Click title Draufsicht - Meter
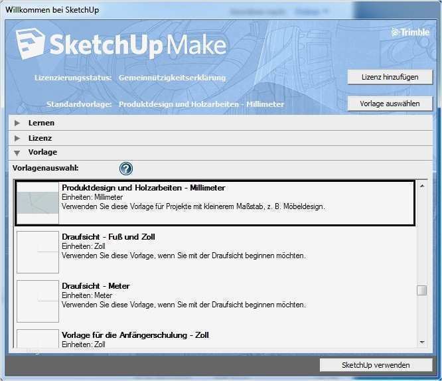Image resolution: width=442 pixels, height=381 pixels. pyautogui.click(x=96, y=286)
